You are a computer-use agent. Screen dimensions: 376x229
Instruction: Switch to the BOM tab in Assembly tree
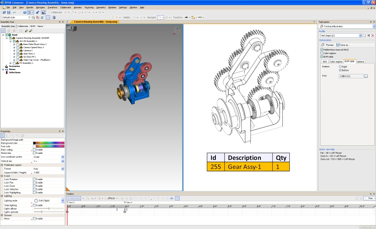[x=33, y=26]
